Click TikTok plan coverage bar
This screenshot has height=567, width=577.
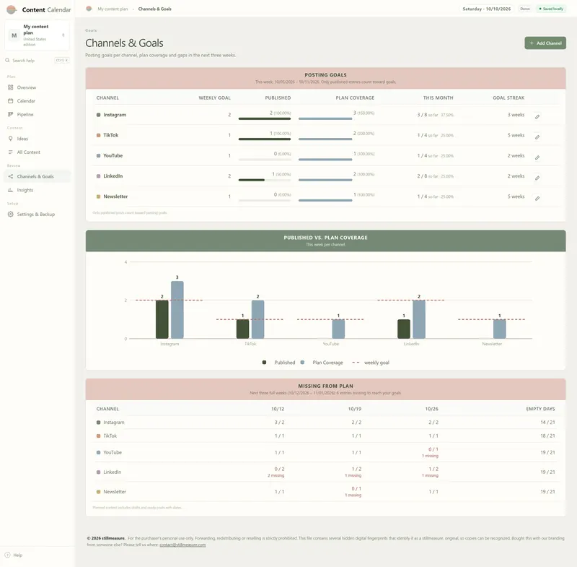tap(325, 139)
